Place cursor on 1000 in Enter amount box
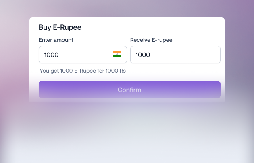 click(x=51, y=55)
